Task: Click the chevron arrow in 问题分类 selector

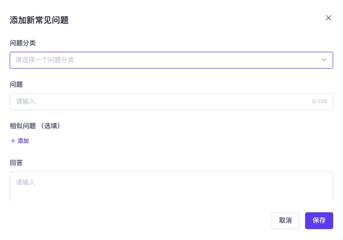Action: (x=324, y=60)
